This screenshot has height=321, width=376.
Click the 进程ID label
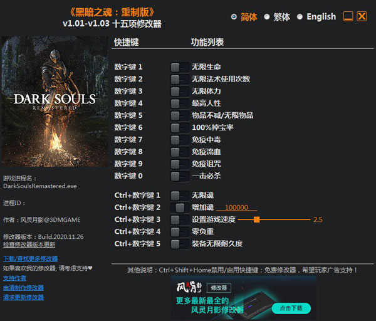coord(14,203)
